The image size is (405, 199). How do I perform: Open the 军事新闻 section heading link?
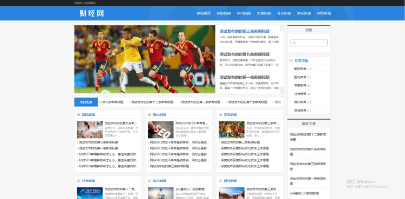(230, 115)
